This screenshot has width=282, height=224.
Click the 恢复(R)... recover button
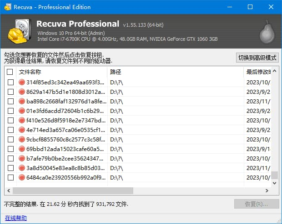tap(257, 204)
